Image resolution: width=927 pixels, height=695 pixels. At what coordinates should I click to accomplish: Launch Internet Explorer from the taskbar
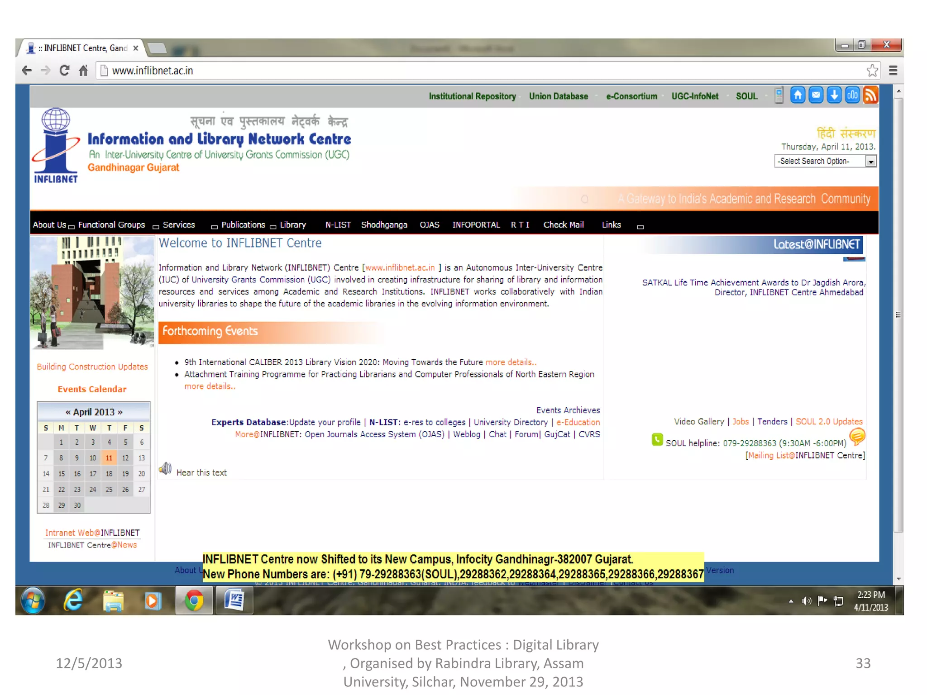point(73,601)
